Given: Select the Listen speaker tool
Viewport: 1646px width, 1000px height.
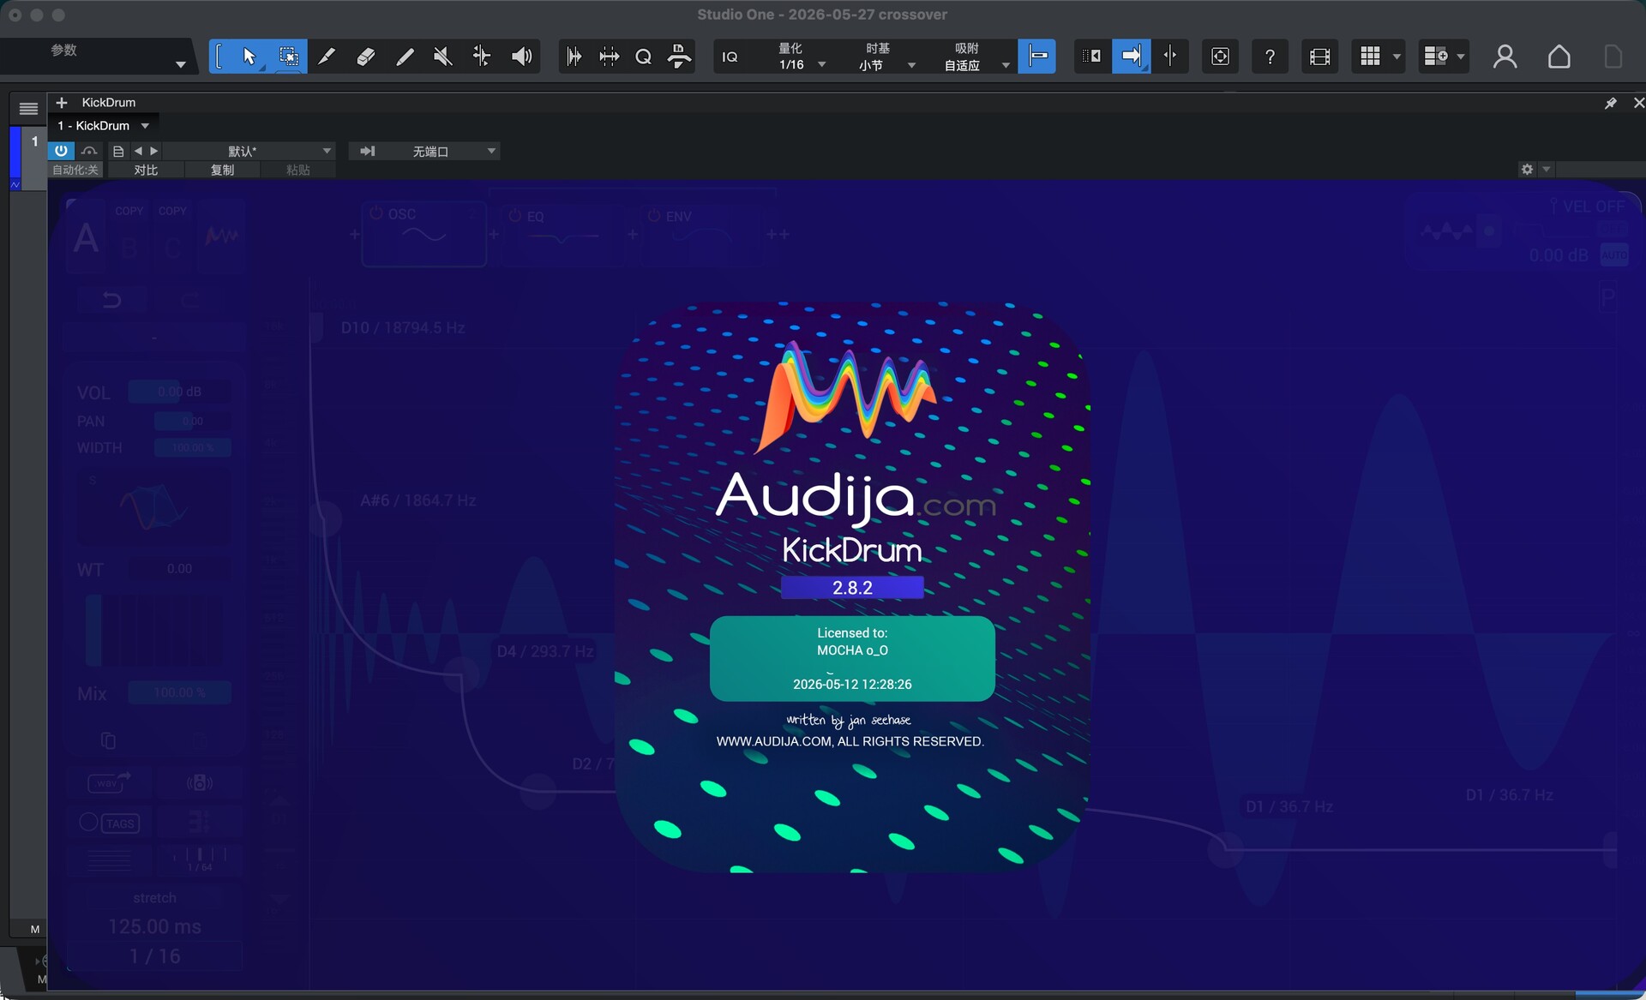Looking at the screenshot, I should point(521,57).
